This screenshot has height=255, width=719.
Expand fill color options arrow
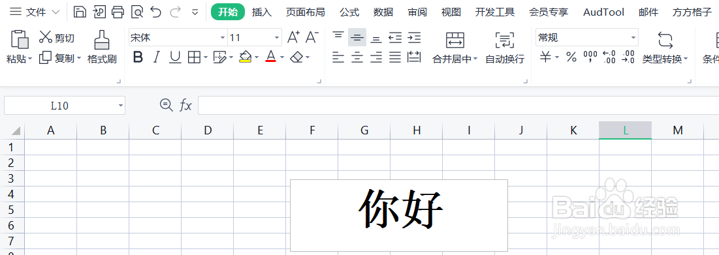click(257, 57)
